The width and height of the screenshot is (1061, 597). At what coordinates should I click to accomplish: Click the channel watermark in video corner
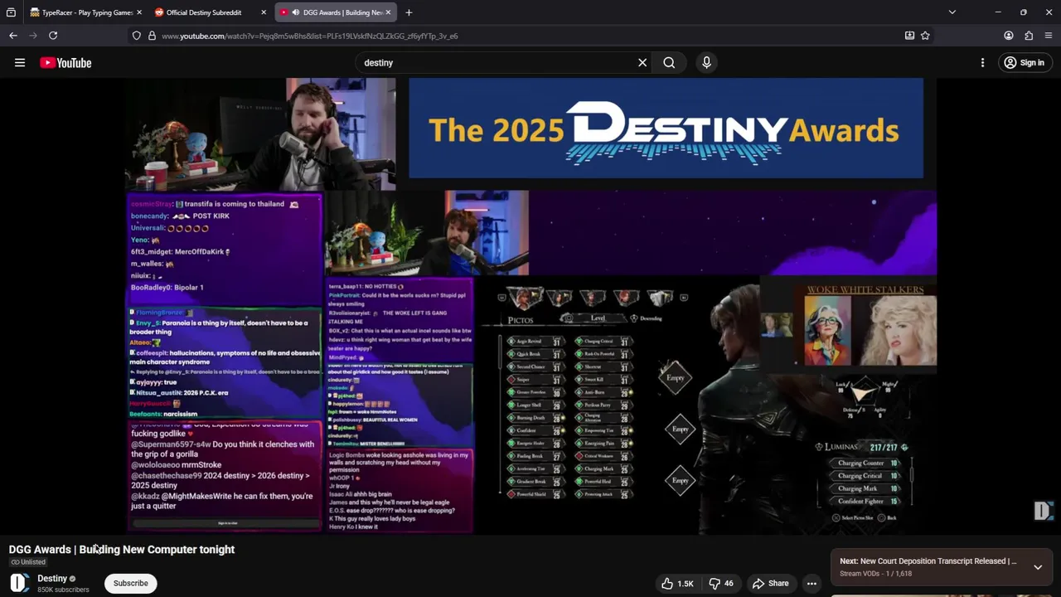tap(1043, 511)
